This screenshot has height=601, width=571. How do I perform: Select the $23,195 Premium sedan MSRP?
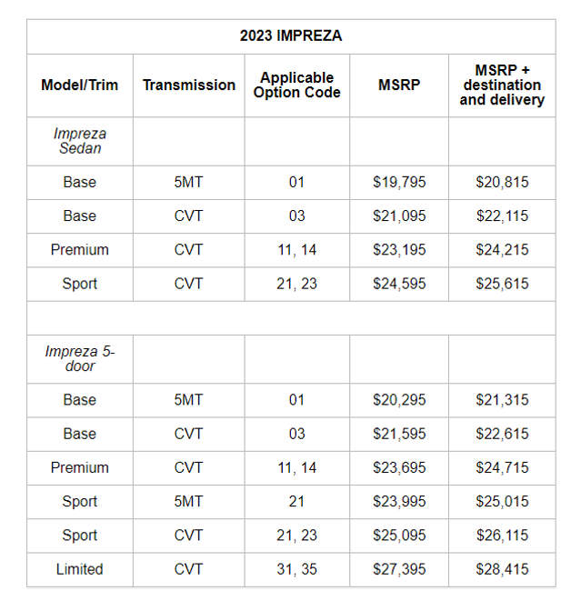point(399,250)
